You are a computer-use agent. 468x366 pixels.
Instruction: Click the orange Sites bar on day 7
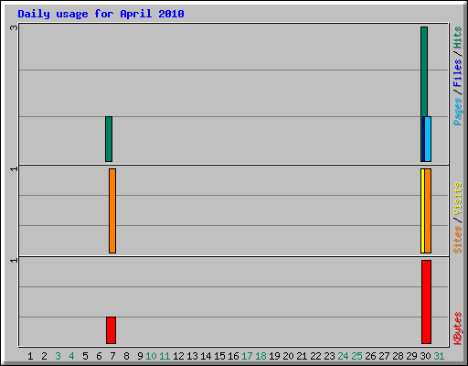click(112, 210)
